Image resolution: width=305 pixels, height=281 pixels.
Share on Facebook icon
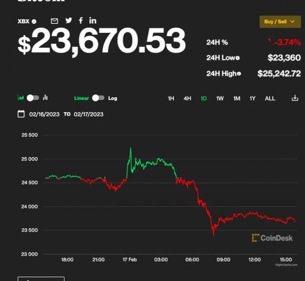tap(81, 20)
